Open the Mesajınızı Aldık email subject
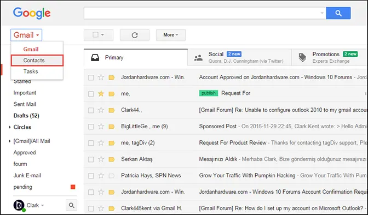 tap(218, 159)
